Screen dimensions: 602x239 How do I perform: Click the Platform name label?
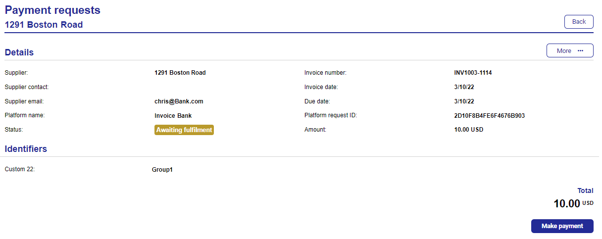point(24,115)
